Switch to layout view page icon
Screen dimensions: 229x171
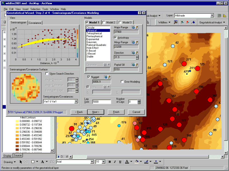62,156
